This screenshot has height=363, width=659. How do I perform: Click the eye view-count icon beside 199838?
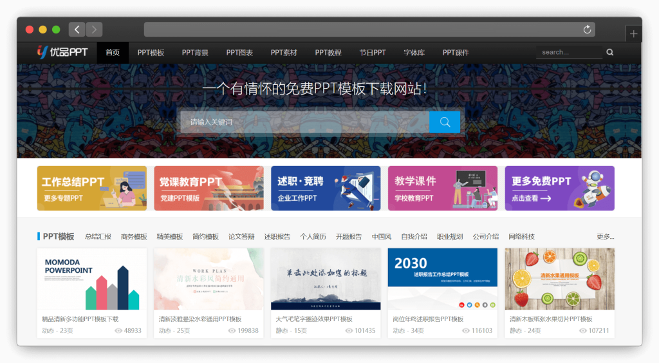click(x=232, y=331)
